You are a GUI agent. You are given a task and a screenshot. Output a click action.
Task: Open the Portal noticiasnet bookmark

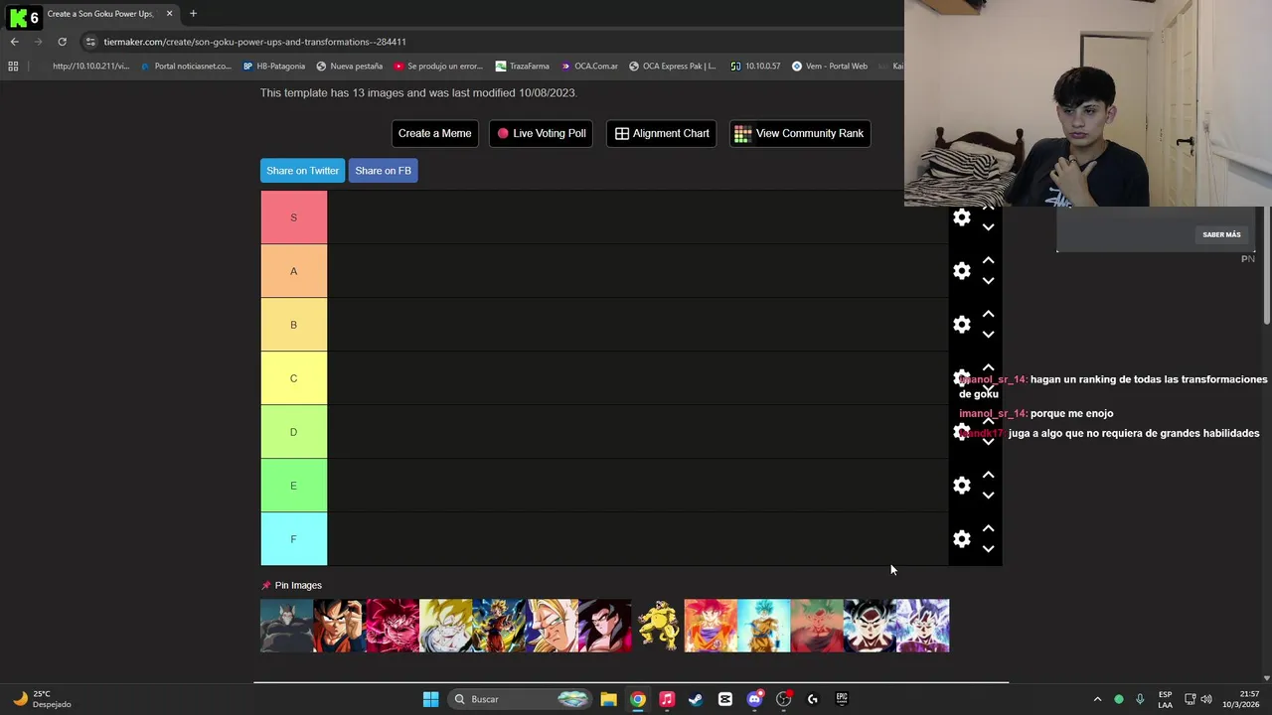186,67
